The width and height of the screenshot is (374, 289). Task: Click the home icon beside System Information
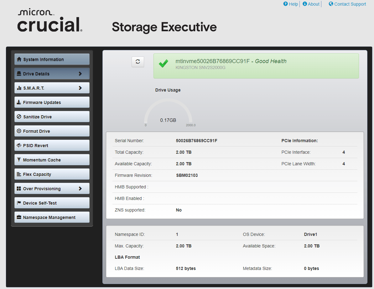[x=19, y=59]
